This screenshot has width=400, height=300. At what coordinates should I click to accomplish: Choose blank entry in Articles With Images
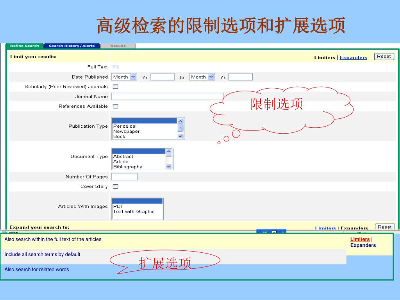tap(137, 201)
